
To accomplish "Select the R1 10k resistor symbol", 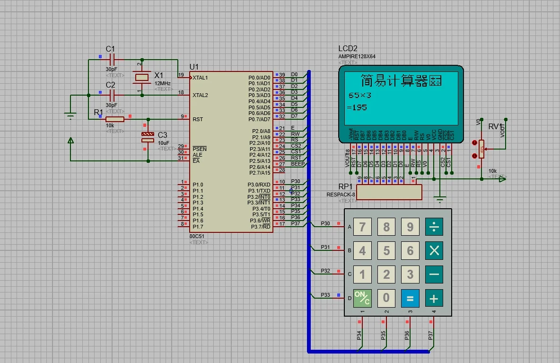I will (115, 119).
